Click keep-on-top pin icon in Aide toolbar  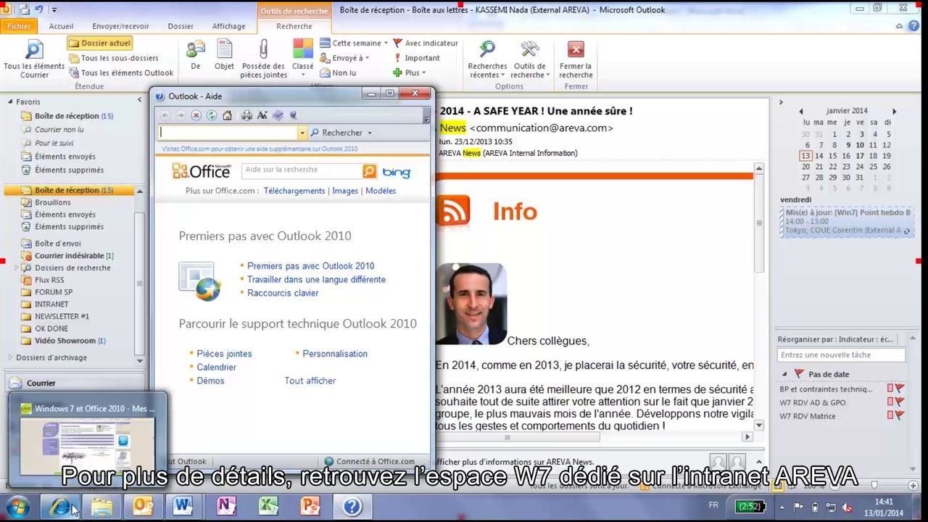(x=294, y=115)
